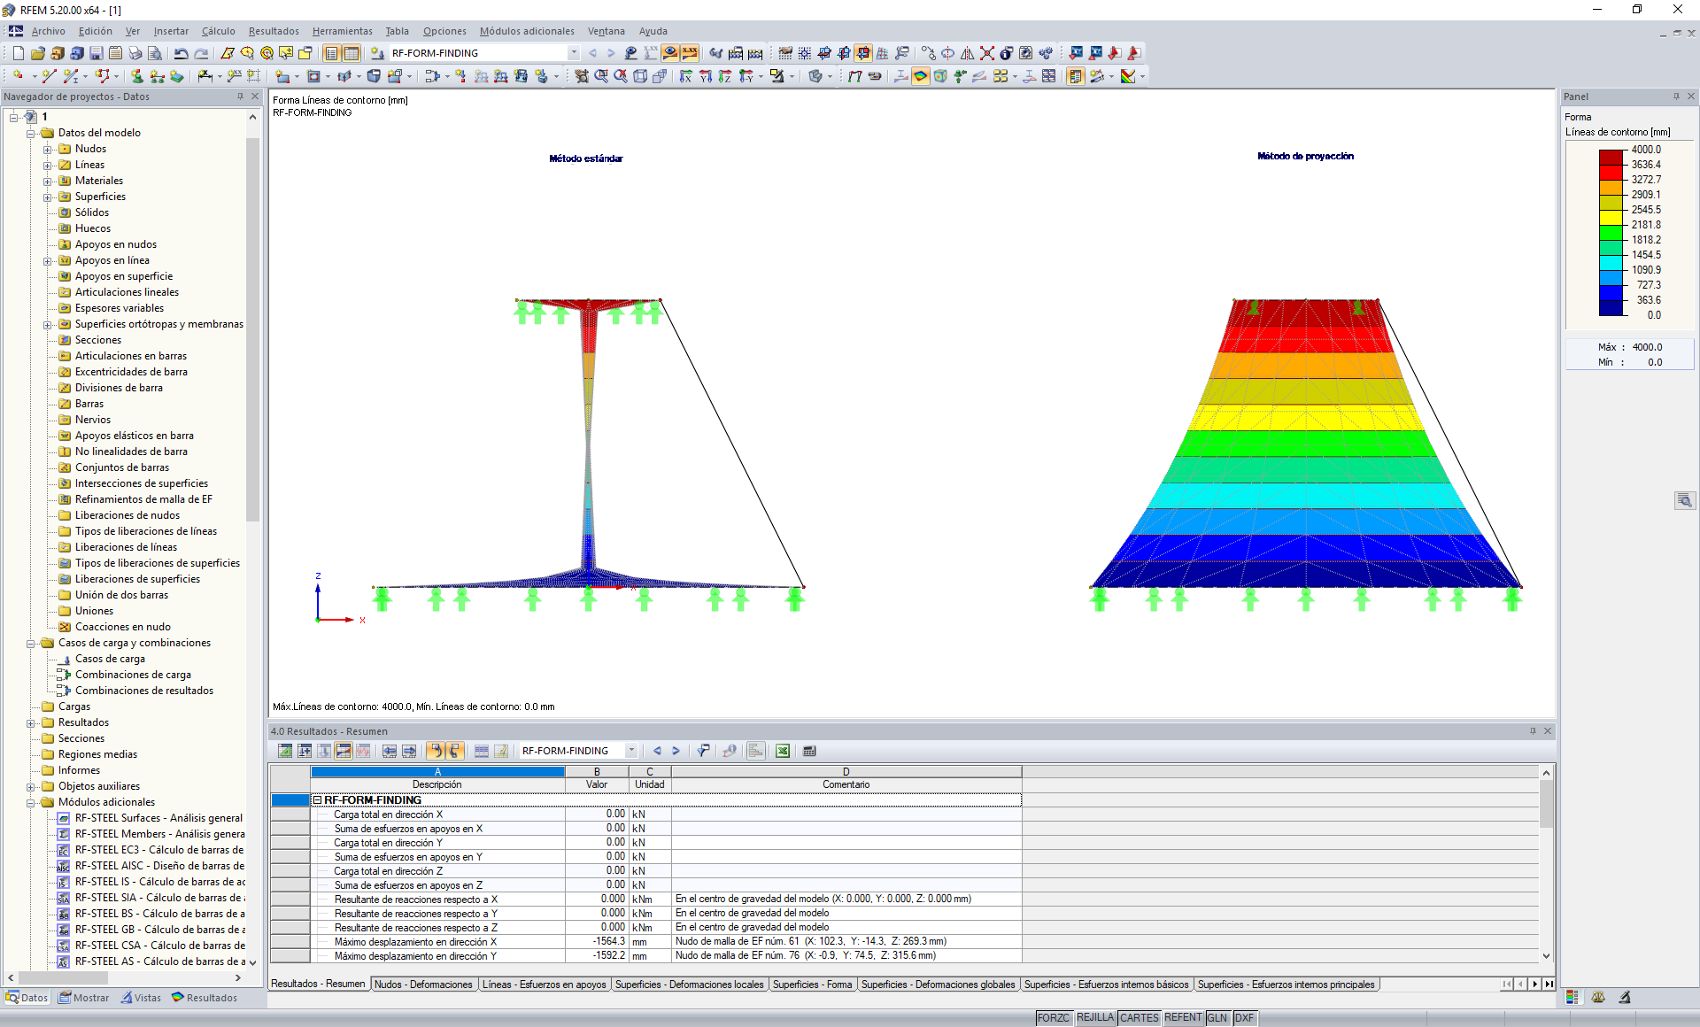Open the Mostrar navigator tab

point(83,998)
